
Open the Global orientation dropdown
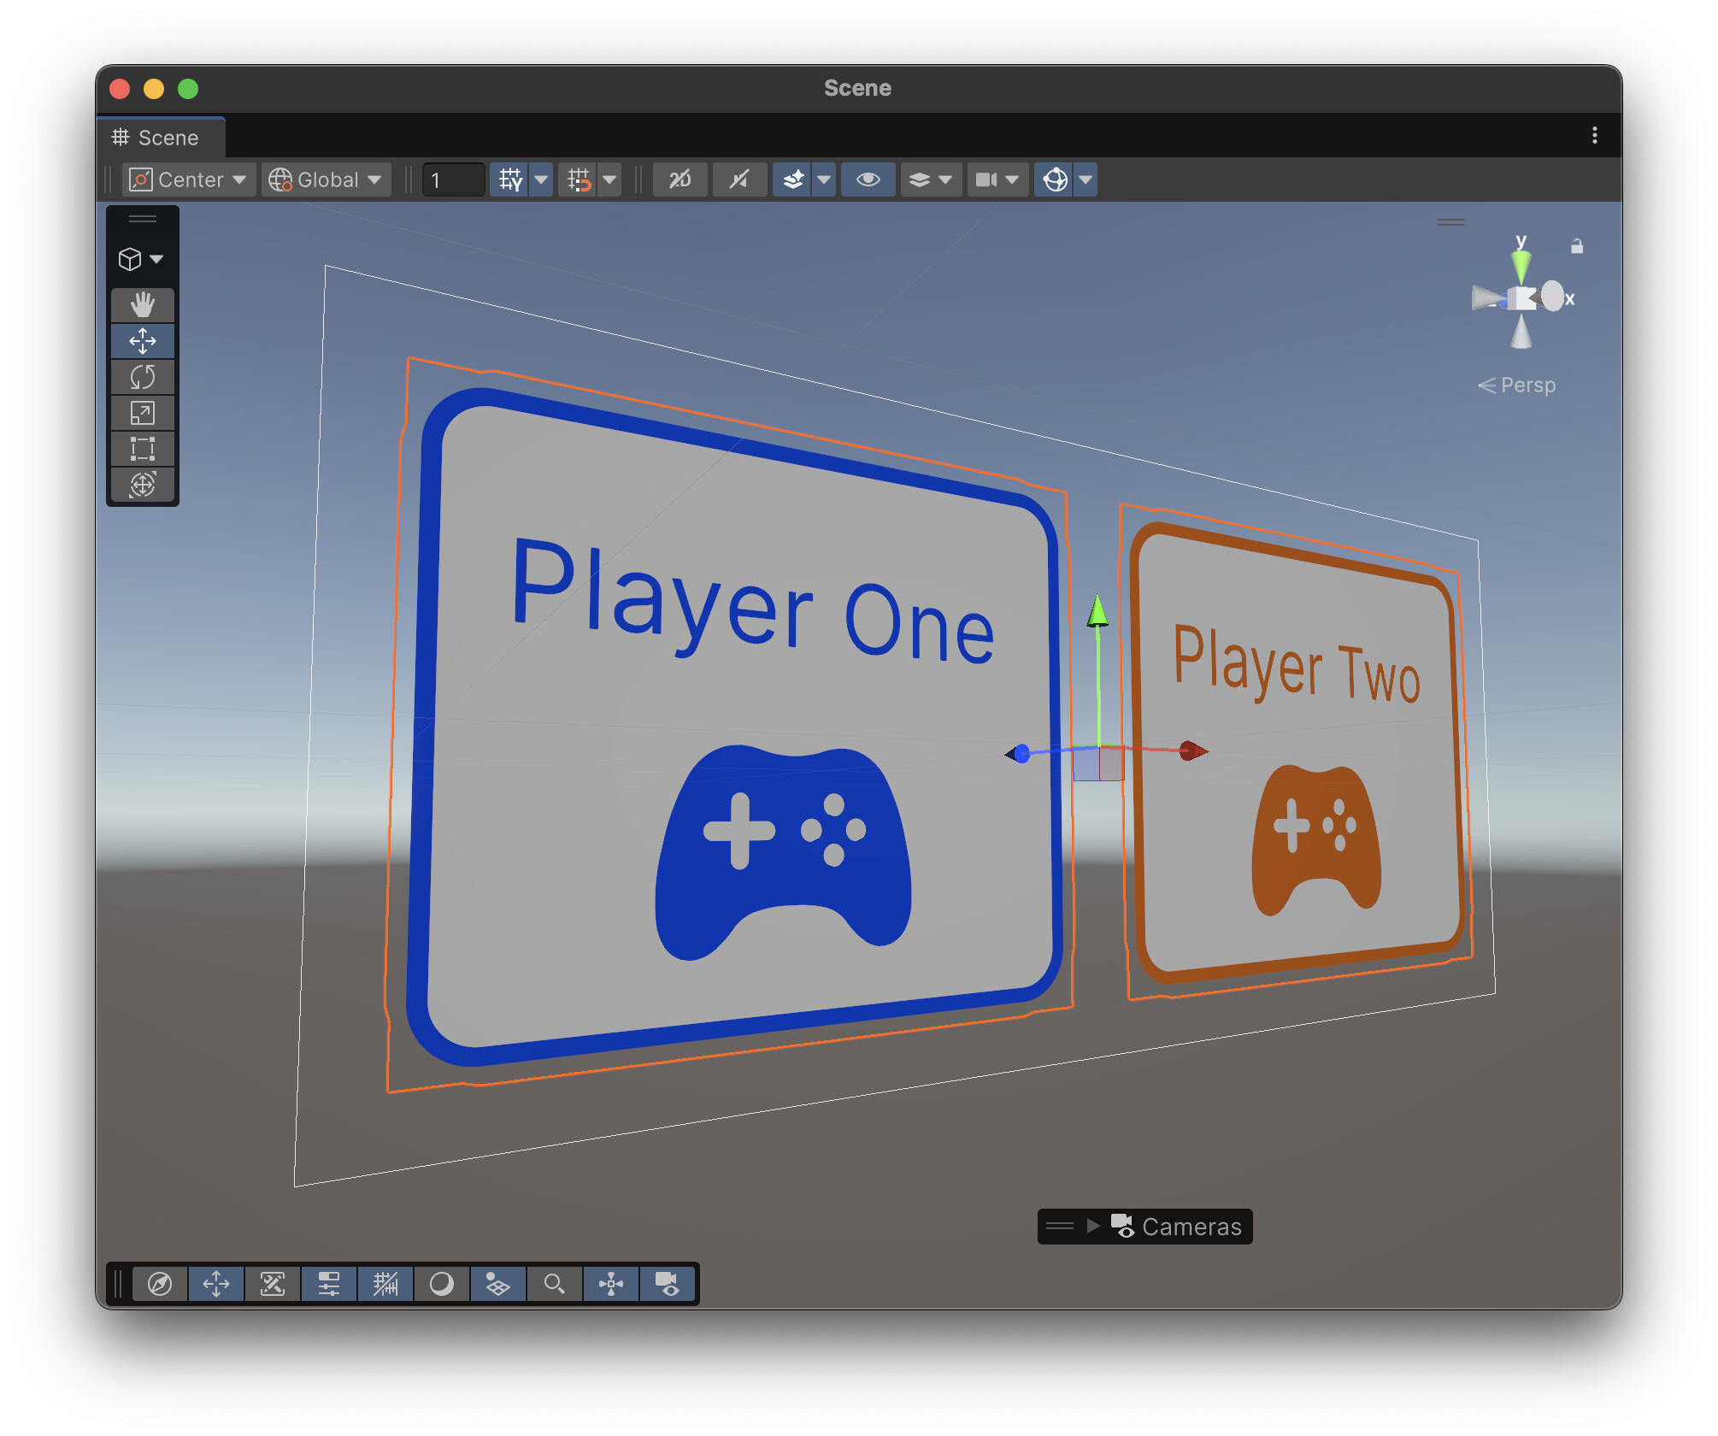[x=325, y=179]
